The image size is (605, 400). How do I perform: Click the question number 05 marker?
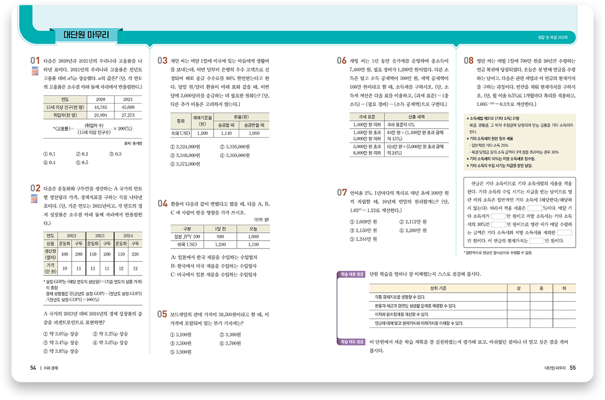pyautogui.click(x=162, y=314)
